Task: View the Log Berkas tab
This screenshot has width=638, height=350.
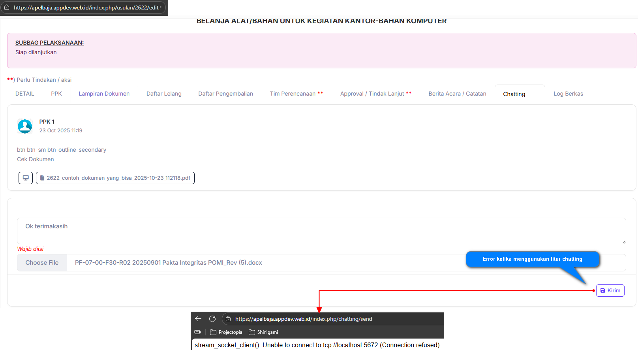Action: tap(568, 94)
